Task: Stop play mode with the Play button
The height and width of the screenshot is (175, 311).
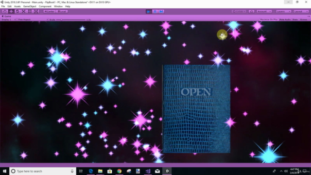Action: (x=149, y=12)
